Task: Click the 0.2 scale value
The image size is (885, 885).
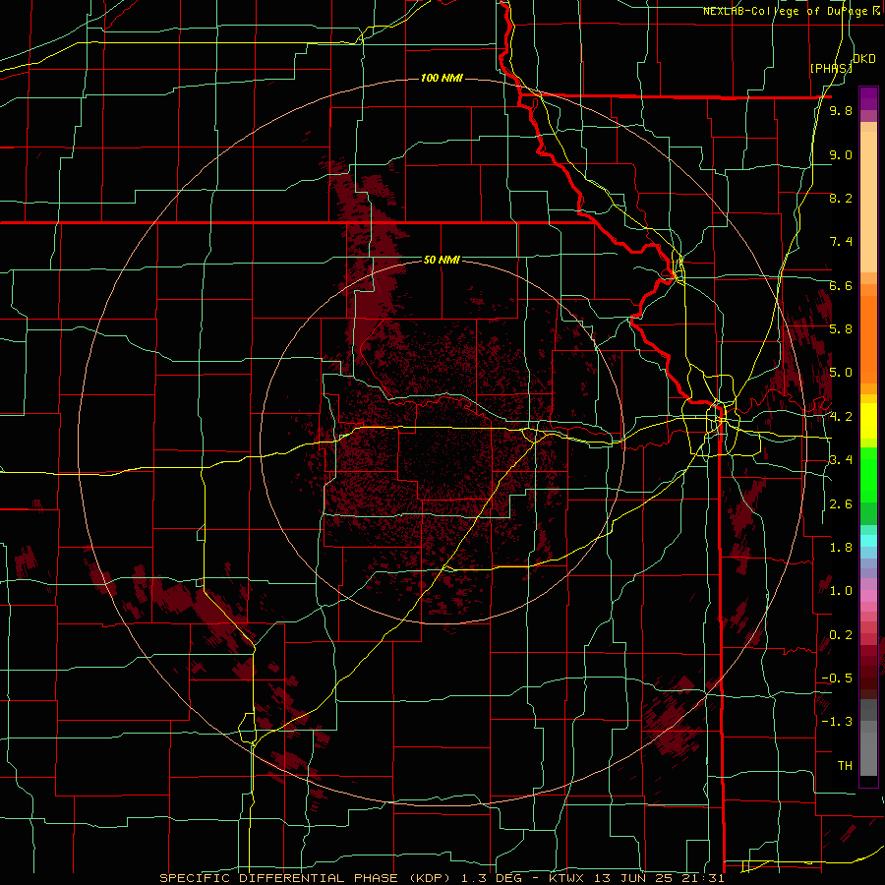Action: (x=841, y=635)
